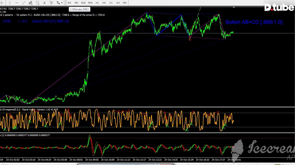295x165 pixels.
Task: Switch chart to MN timeframe
Action: coord(125,3)
